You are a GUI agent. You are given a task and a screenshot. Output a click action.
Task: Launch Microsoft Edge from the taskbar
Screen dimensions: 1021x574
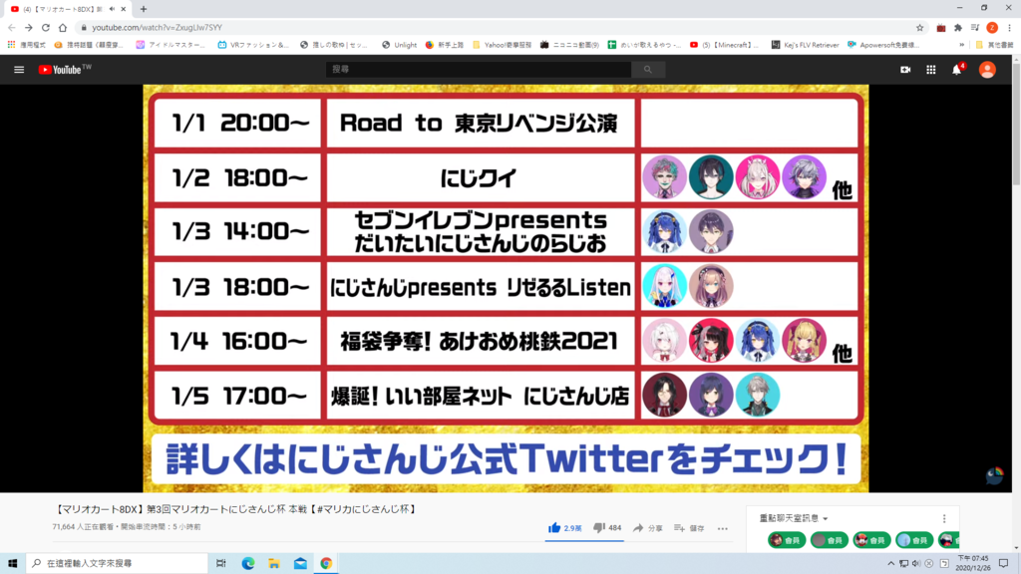248,563
